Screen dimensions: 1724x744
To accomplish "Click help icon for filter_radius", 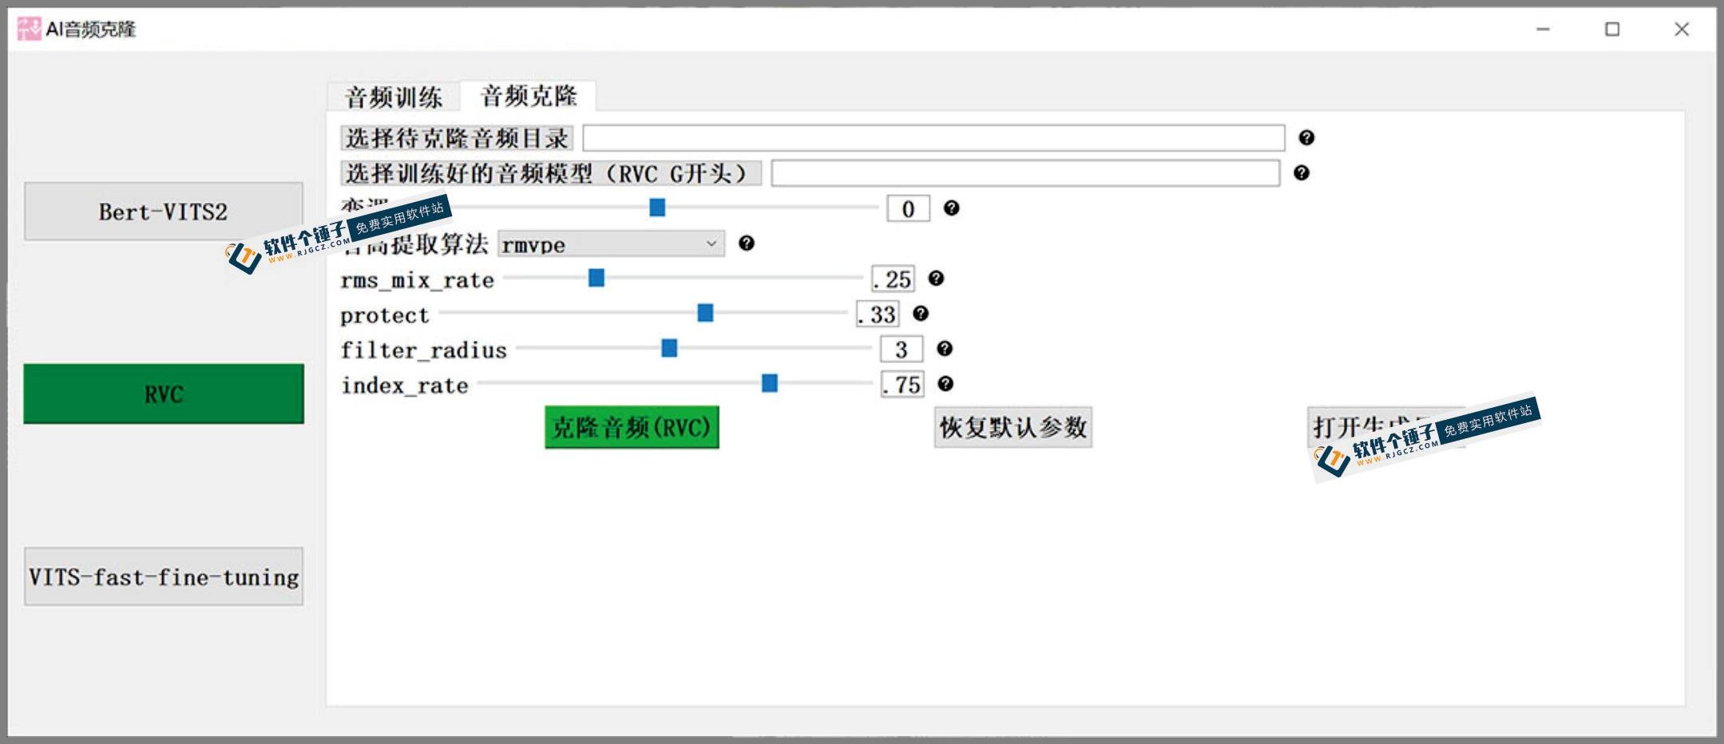I will click(945, 349).
